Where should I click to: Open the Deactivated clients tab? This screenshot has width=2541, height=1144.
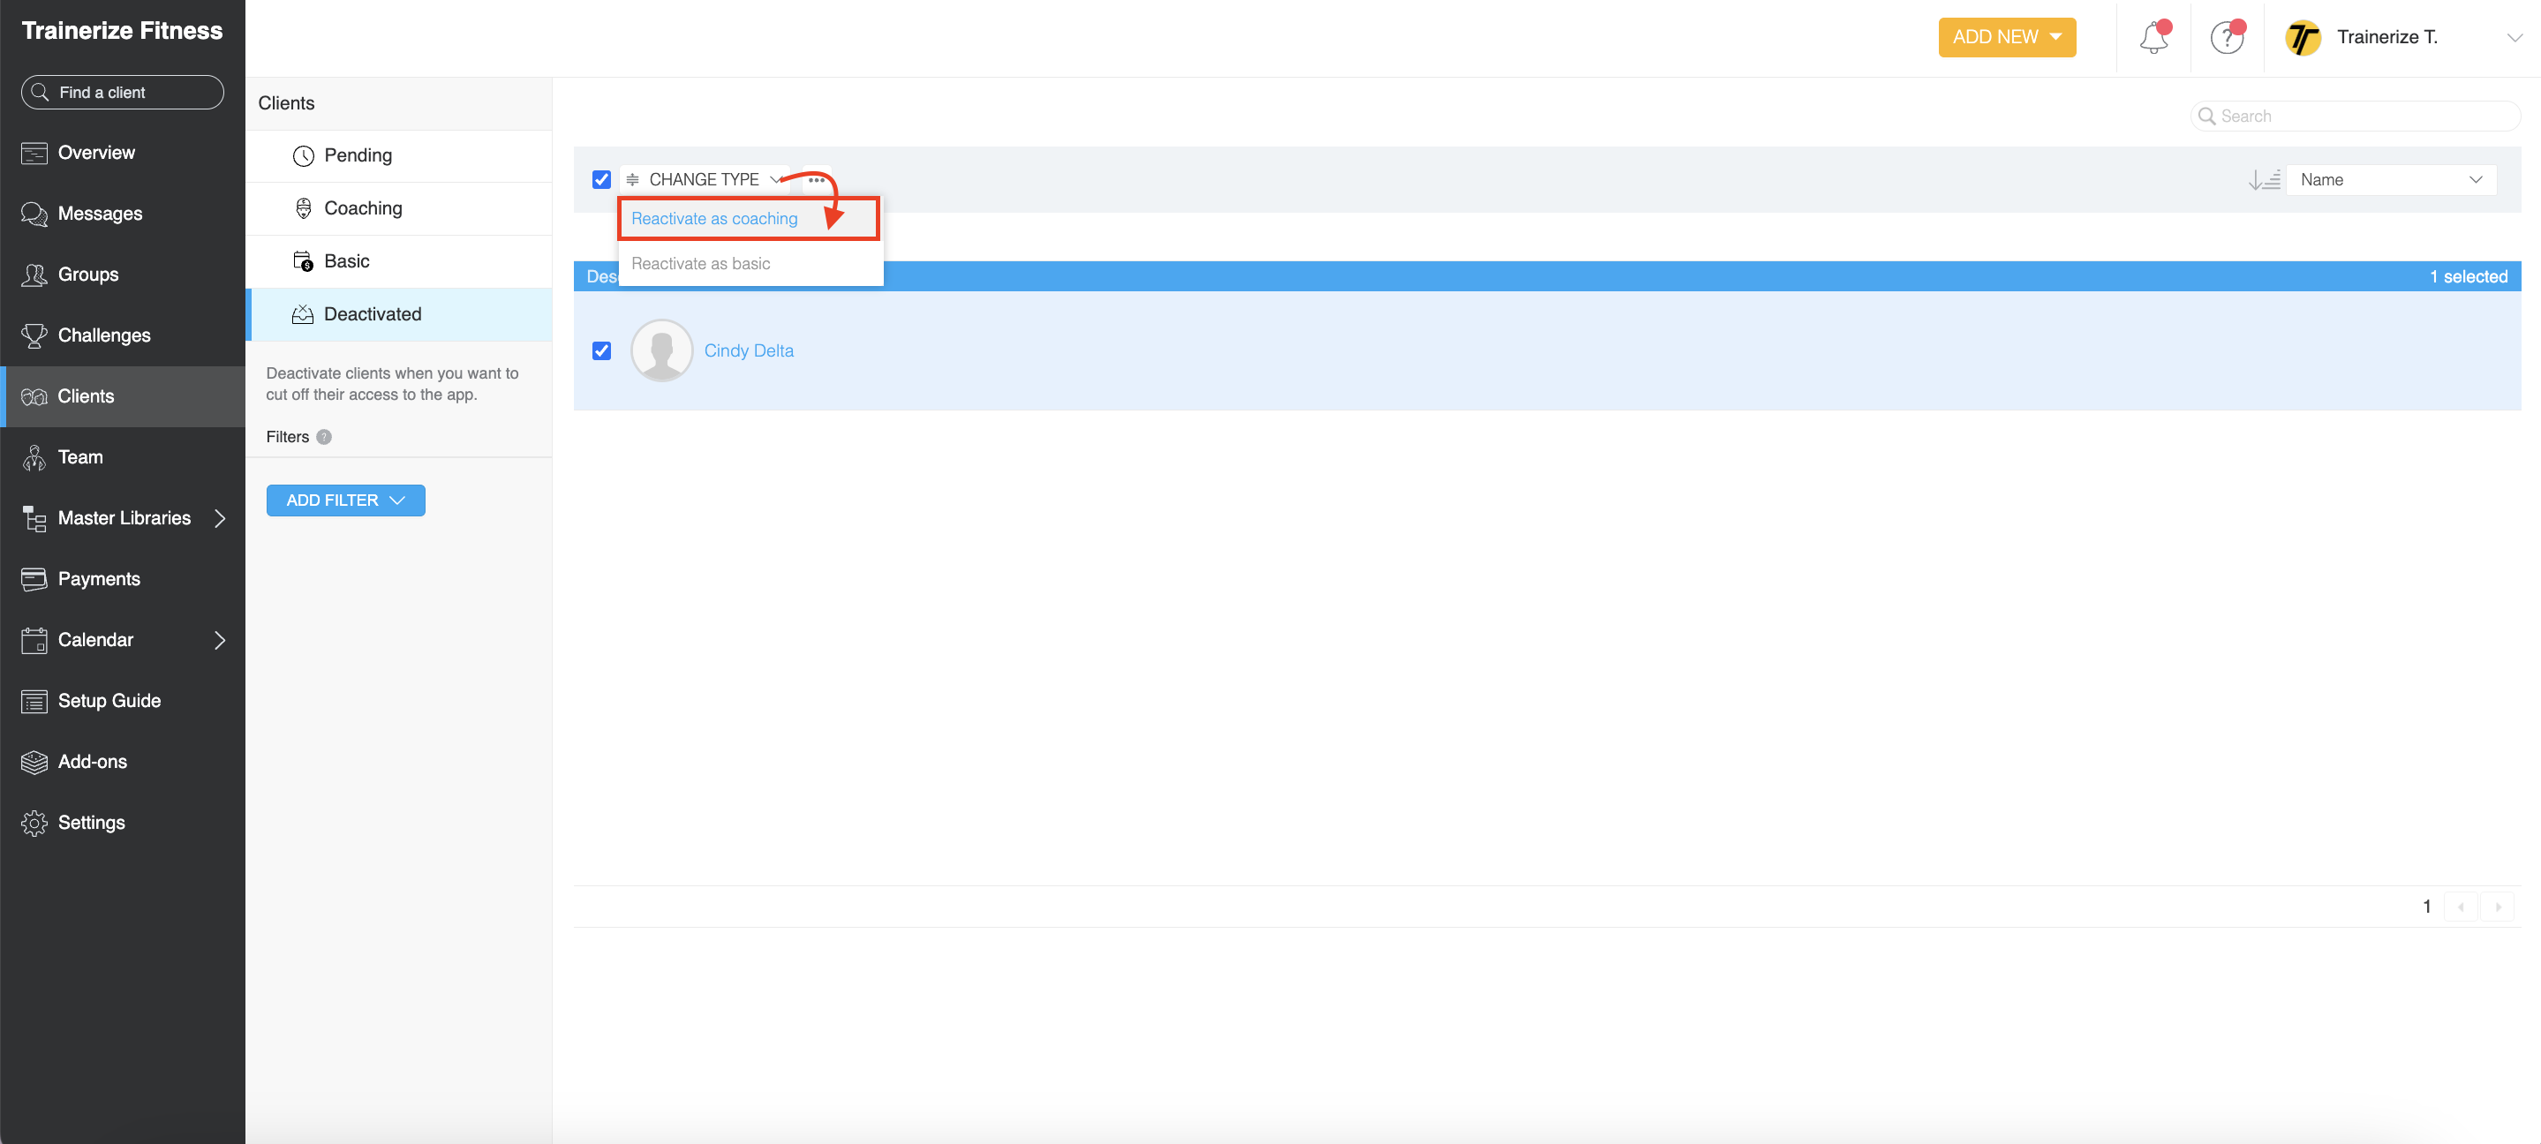398,314
